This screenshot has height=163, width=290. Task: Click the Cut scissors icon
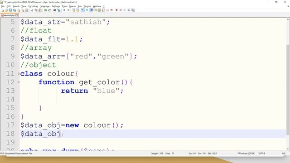click(32, 10)
